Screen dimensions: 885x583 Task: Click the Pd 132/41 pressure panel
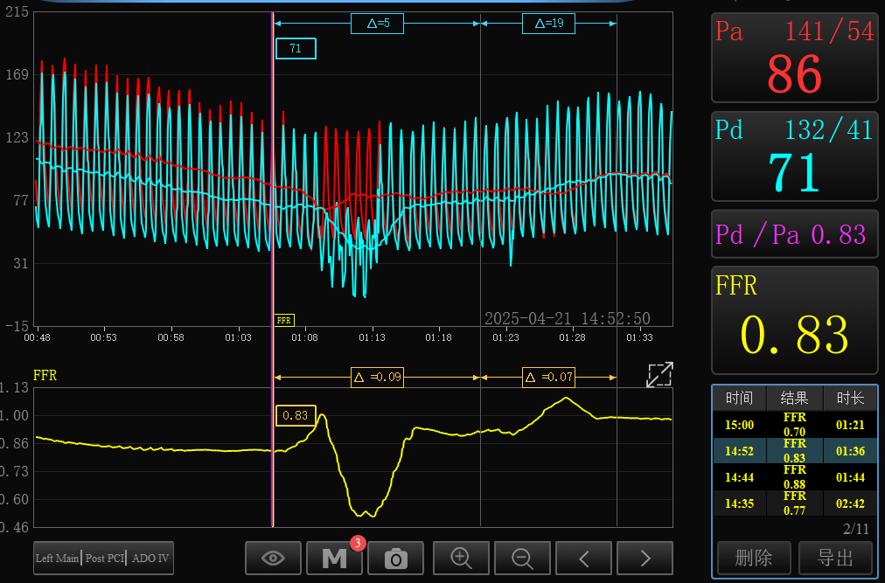[x=795, y=156]
